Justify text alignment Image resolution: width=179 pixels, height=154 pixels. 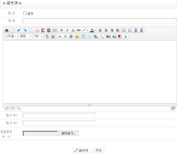pyautogui.click(x=118, y=30)
